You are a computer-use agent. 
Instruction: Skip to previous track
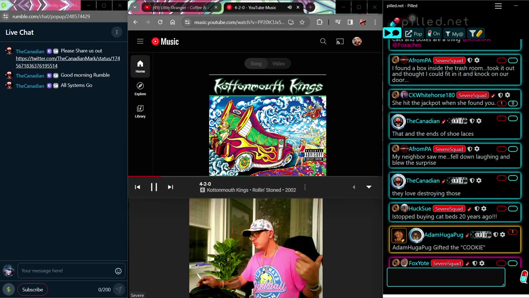[138, 187]
